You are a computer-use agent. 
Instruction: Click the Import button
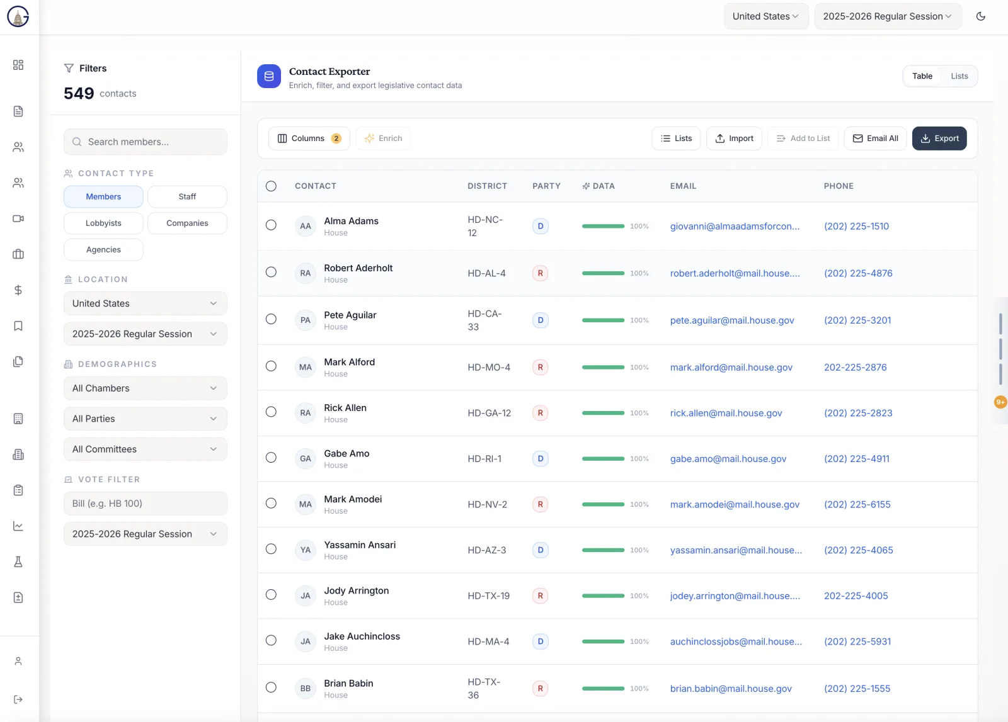pos(735,138)
